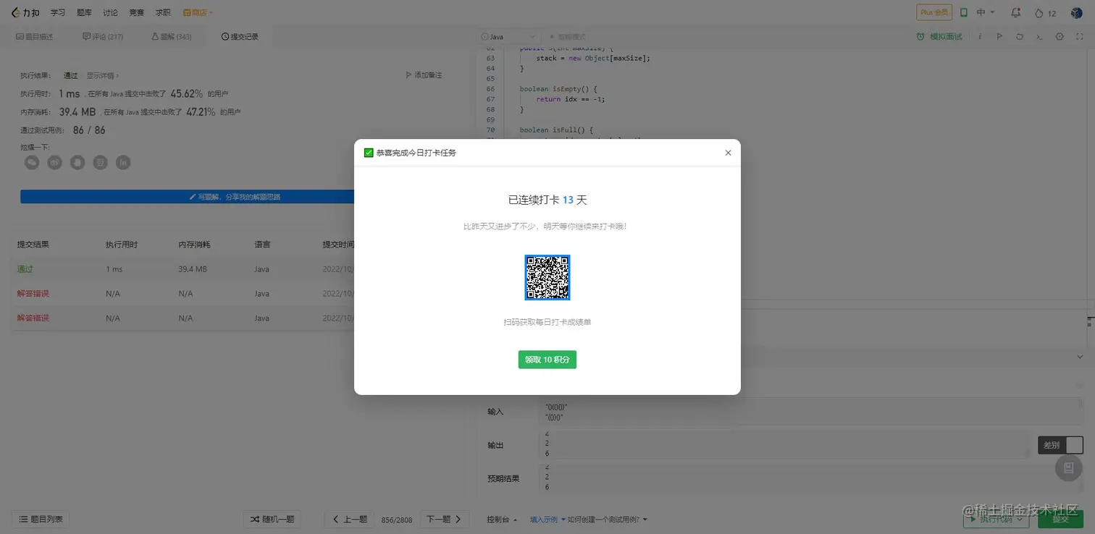Click 添加备注 to add a note

(x=424, y=75)
